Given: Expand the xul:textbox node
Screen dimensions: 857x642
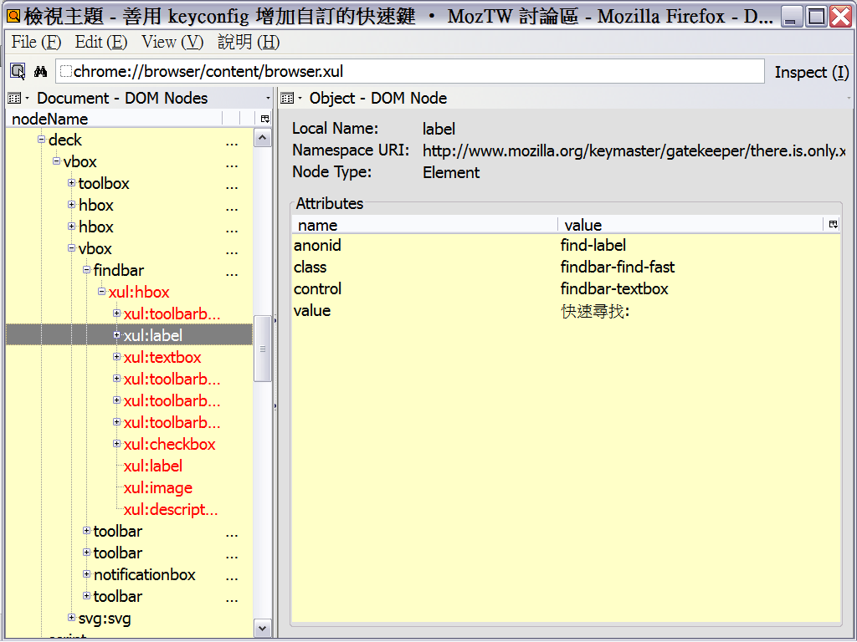Looking at the screenshot, I should click(x=116, y=356).
